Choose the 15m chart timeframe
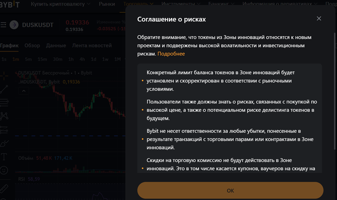337x200 pixels. pos(42,59)
